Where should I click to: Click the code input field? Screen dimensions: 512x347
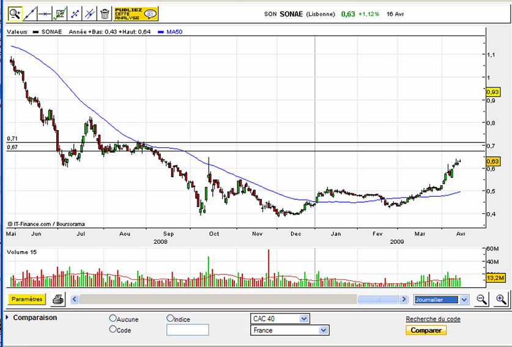coord(188,330)
